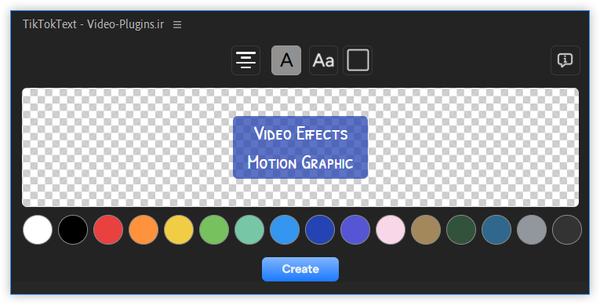Screen dimensions: 600x305
Task: Open the 'Aa' font options icon
Action: (x=323, y=60)
